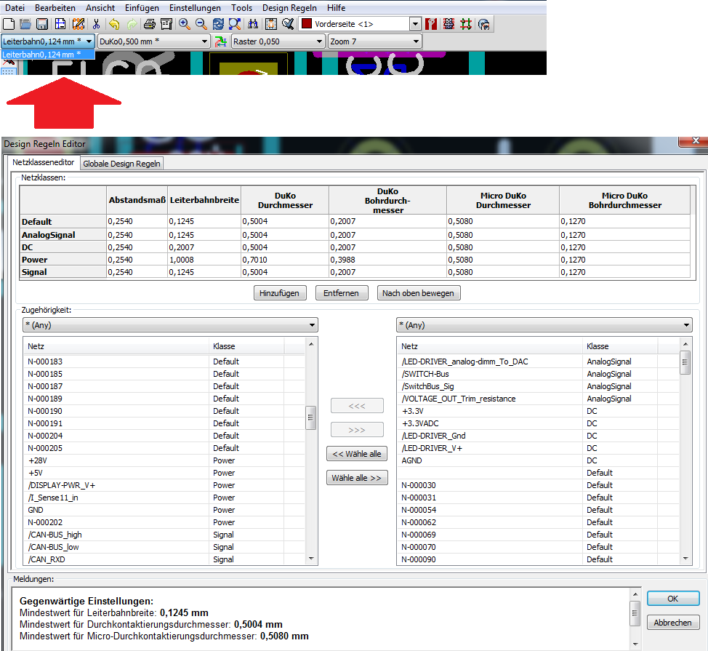Open the Ansicht menu

(100, 8)
